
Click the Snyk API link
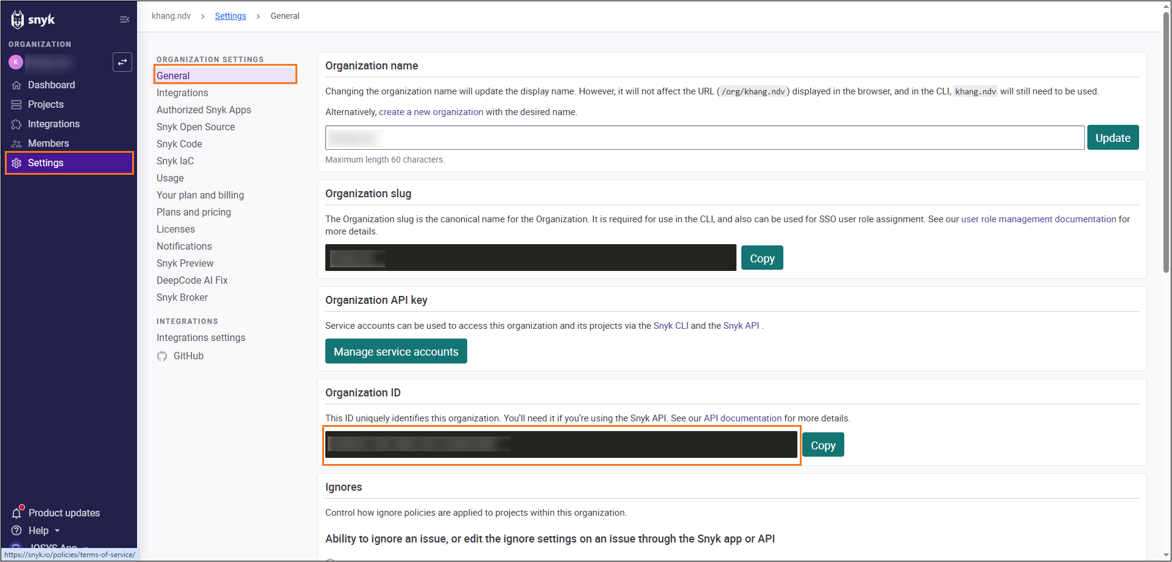pos(741,326)
